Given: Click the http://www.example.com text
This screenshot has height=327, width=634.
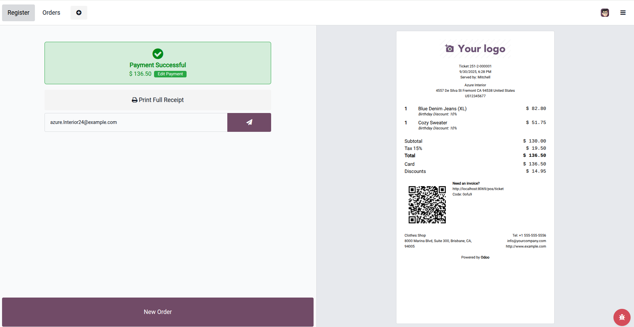Looking at the screenshot, I should pyautogui.click(x=526, y=246).
